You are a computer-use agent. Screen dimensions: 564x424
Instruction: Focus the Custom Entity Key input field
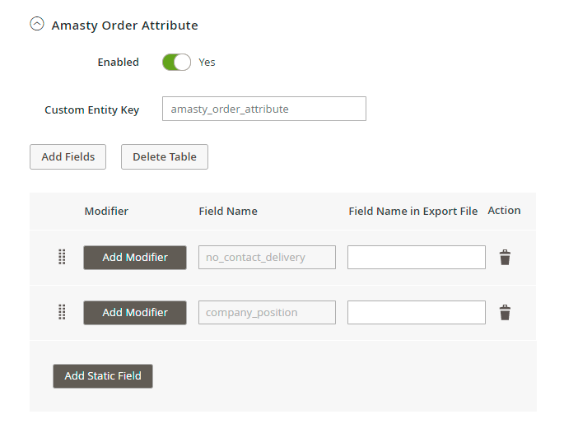click(x=263, y=109)
